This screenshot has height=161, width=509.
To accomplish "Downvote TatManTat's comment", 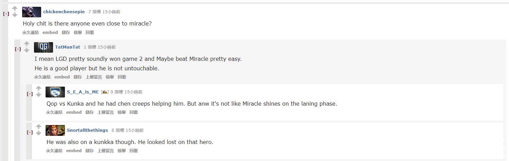I will pyautogui.click(x=27, y=50).
